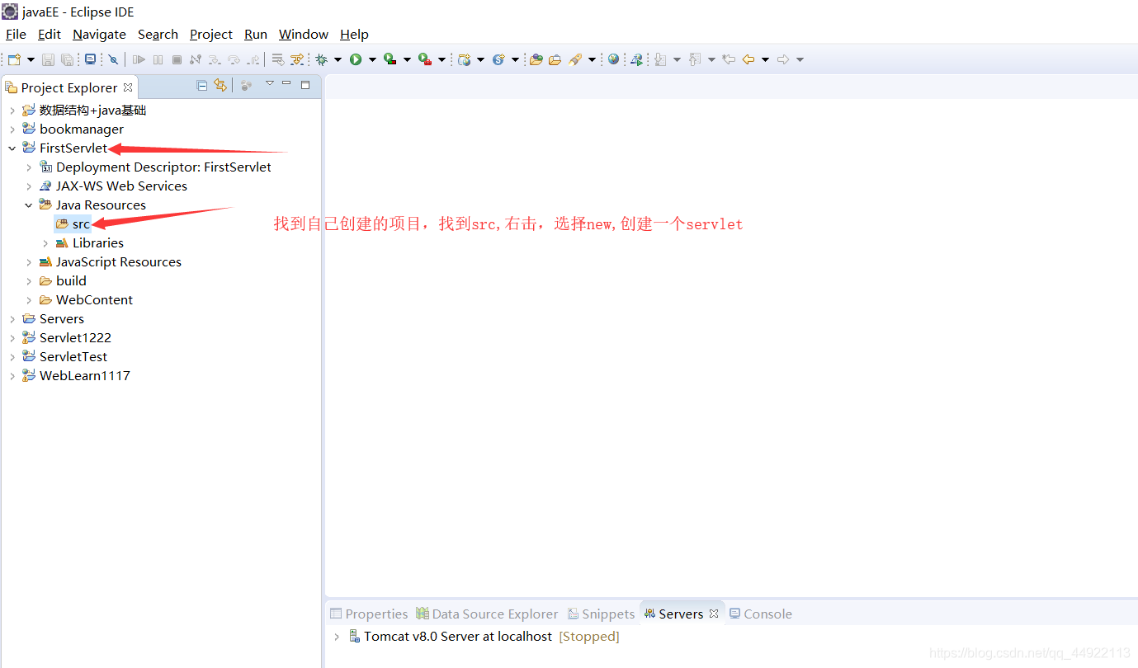1138x668 pixels.
Task: Click the Step Return icon
Action: click(x=253, y=59)
